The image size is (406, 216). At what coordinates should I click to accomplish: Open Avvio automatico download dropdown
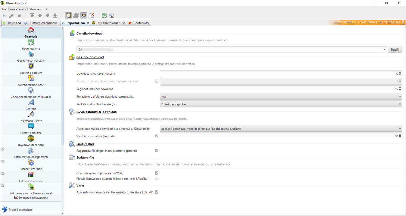[281, 129]
